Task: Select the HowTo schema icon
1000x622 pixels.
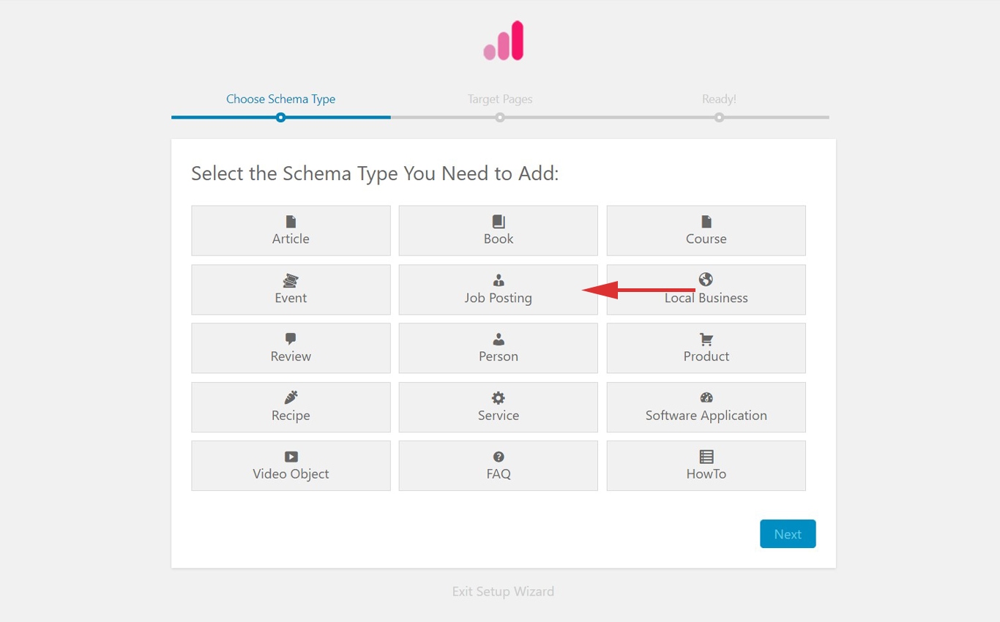Action: (x=706, y=456)
